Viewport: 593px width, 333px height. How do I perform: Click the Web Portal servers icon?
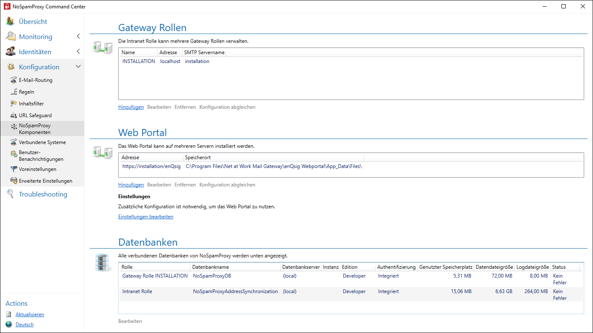point(103,152)
